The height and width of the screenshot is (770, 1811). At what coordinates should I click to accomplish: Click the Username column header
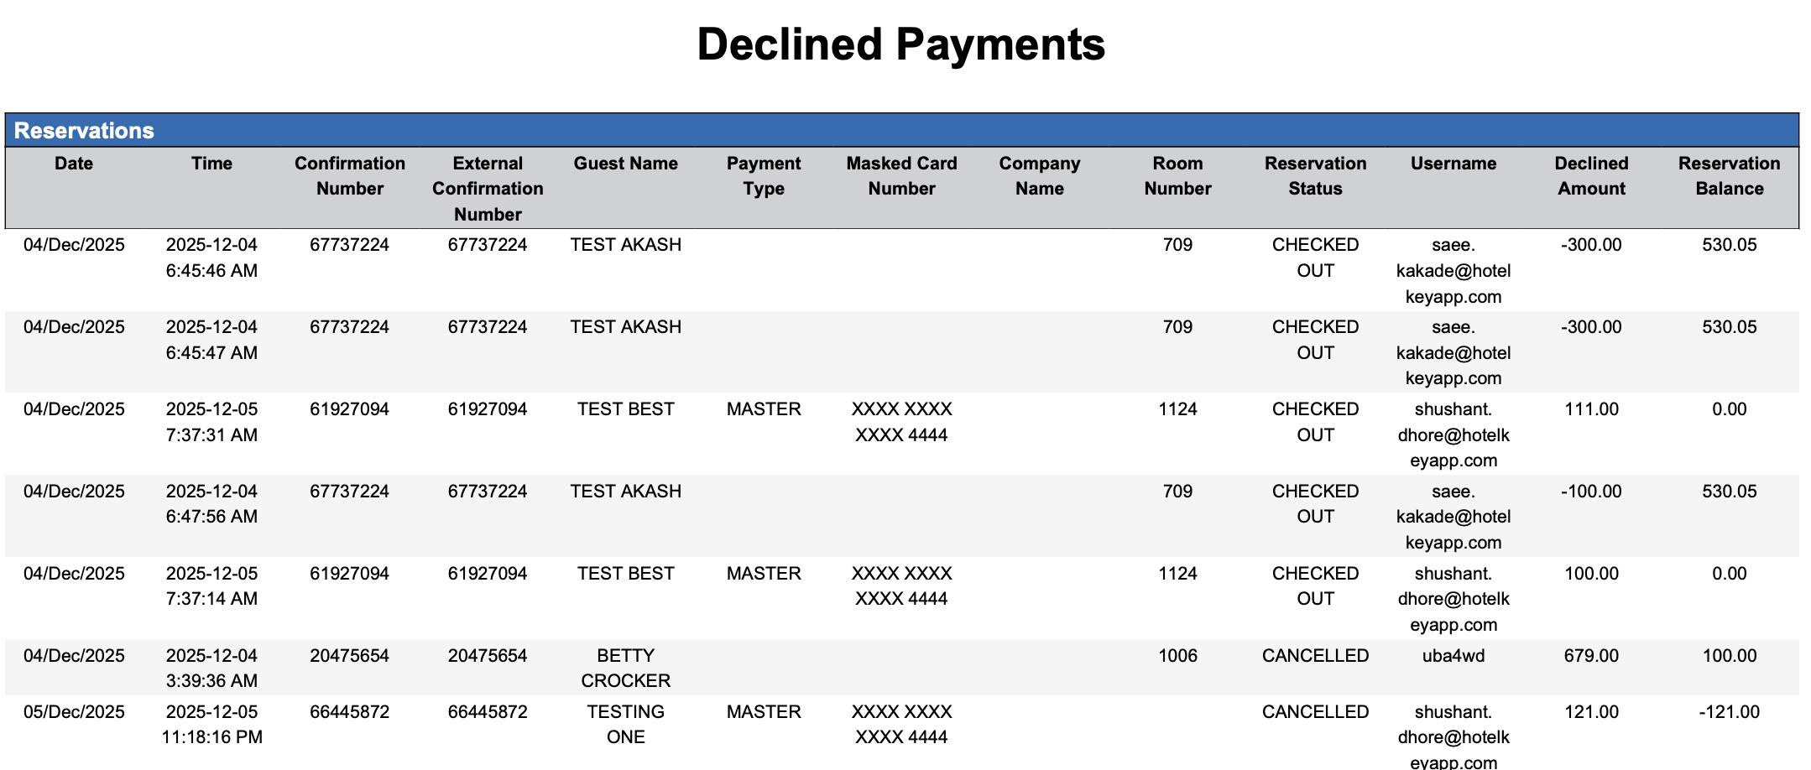pos(1453,164)
